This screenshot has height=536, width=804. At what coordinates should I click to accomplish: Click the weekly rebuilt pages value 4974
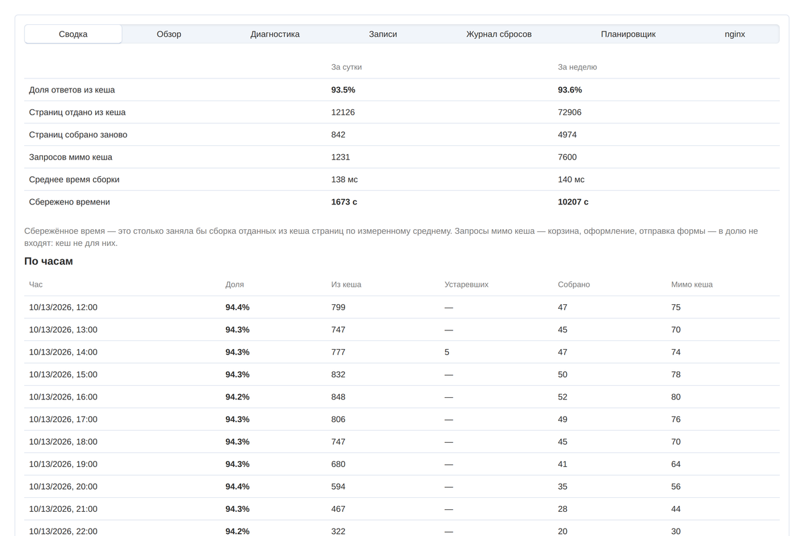tap(567, 135)
